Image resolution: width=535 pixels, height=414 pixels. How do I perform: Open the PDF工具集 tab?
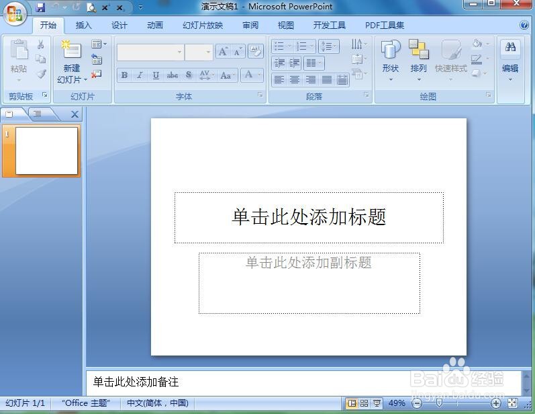(385, 26)
